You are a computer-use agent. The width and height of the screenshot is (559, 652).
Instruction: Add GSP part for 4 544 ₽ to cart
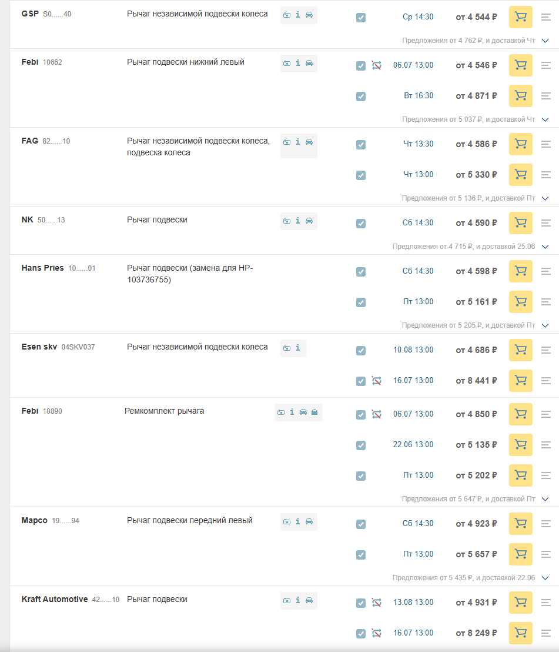point(520,17)
